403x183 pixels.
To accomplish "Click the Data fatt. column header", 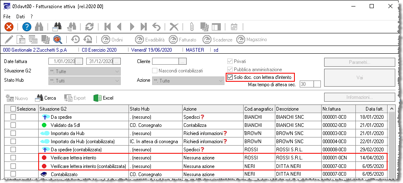I will coord(372,109).
